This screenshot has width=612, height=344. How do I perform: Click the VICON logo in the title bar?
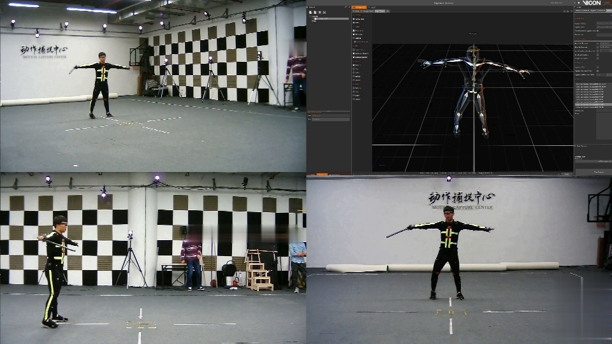click(x=592, y=3)
